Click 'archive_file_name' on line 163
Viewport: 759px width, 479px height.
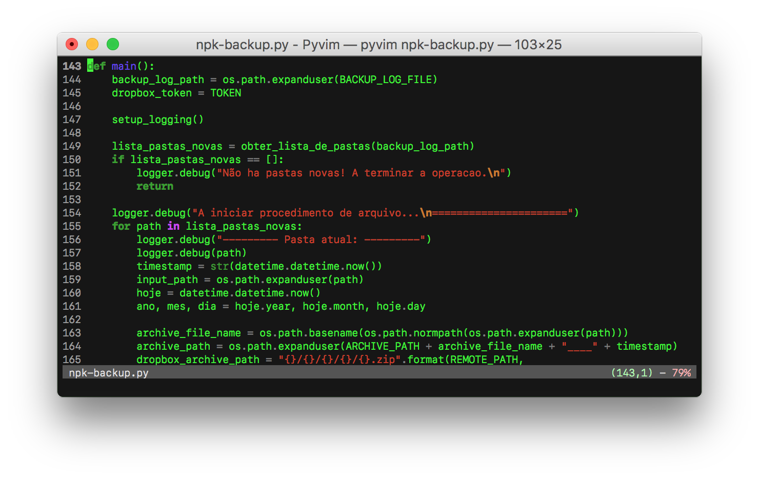(x=189, y=333)
